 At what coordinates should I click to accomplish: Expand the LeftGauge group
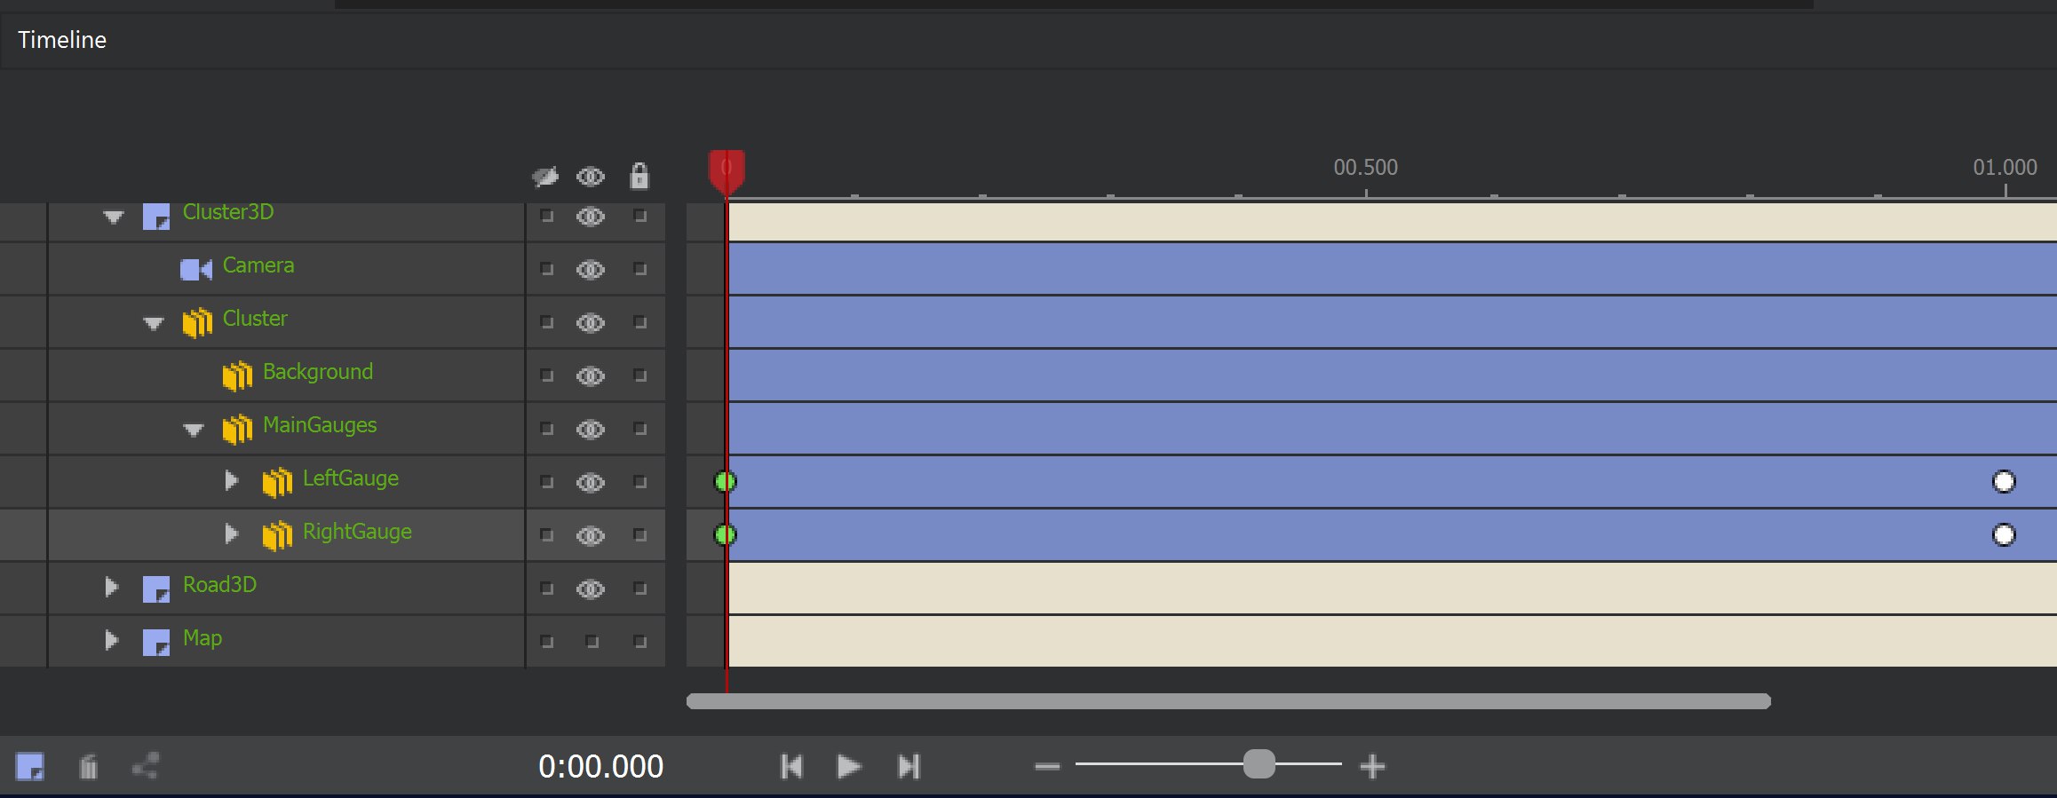232,481
